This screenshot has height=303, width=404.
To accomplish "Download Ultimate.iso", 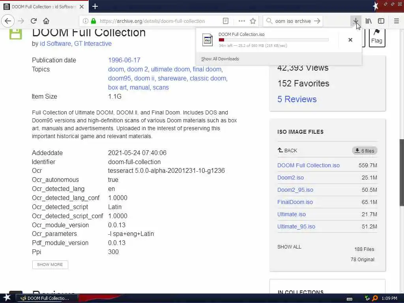I will click(292, 214).
